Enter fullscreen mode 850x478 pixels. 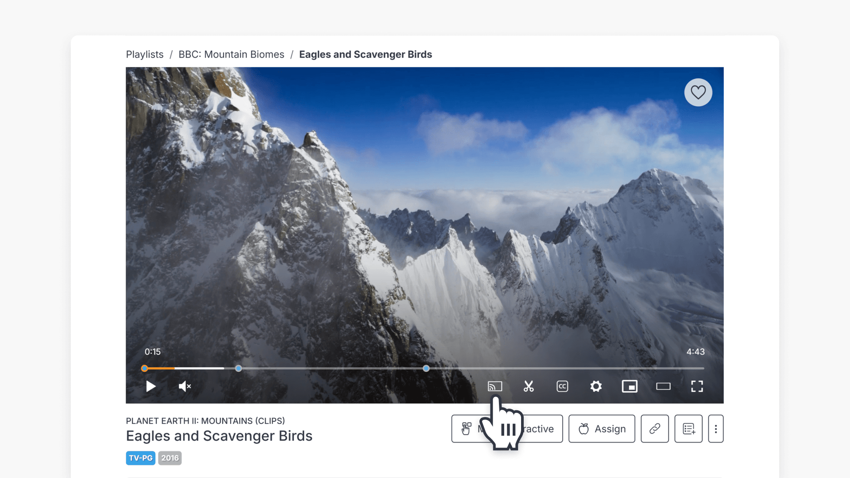click(697, 386)
